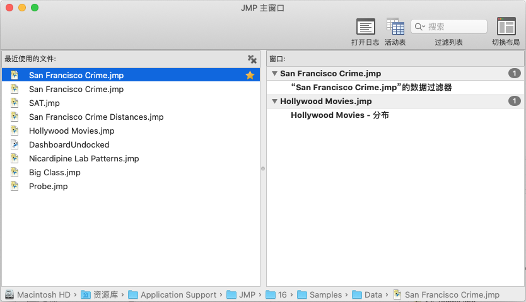Collapse the Hollywood Movies.jmp window group
The height and width of the screenshot is (302, 526).
click(x=275, y=102)
